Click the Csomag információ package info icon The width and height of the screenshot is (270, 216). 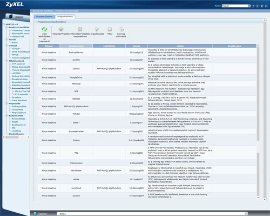point(121,29)
